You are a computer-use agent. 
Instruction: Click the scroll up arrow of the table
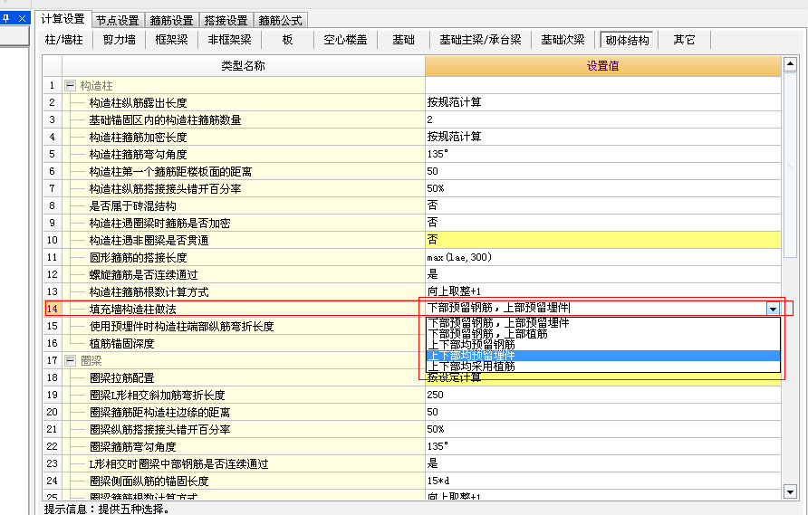(790, 64)
